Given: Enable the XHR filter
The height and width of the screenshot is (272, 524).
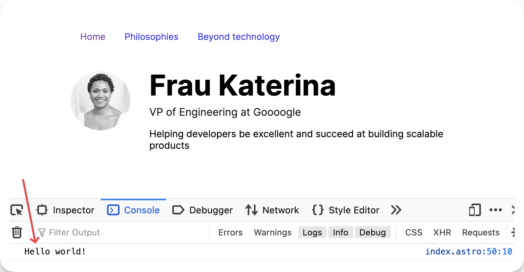Looking at the screenshot, I should click(x=442, y=232).
